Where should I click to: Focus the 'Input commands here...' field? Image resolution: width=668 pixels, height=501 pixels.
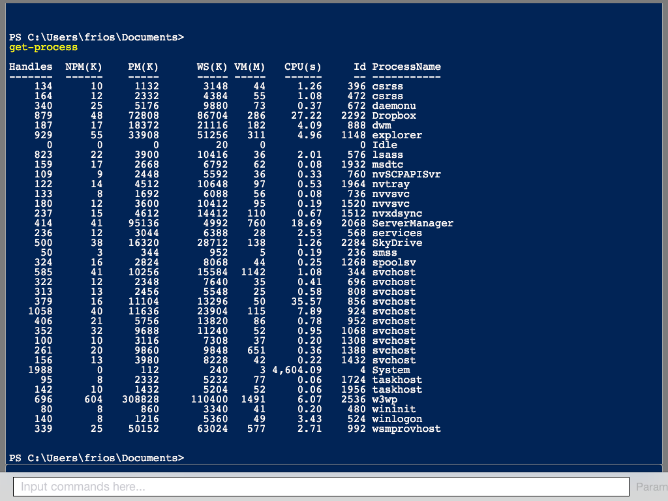pos(321,487)
